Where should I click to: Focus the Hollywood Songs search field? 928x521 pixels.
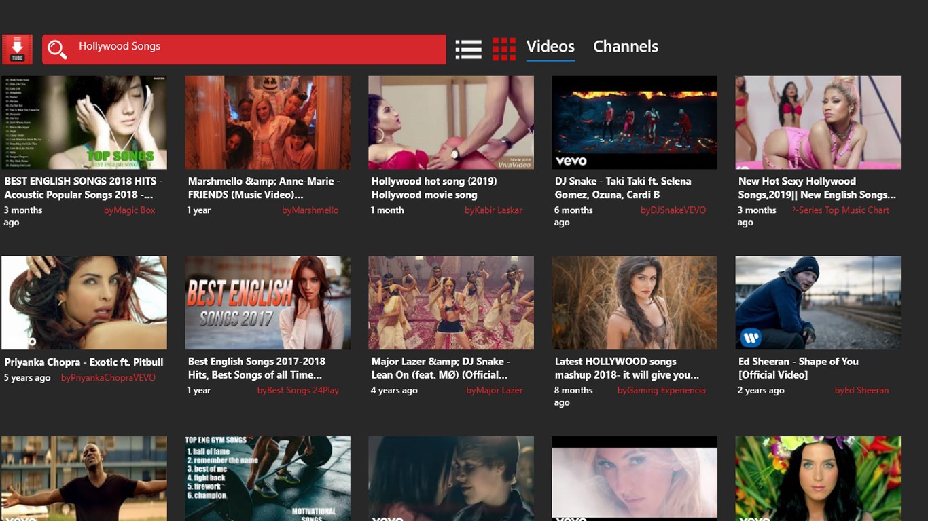tap(244, 50)
